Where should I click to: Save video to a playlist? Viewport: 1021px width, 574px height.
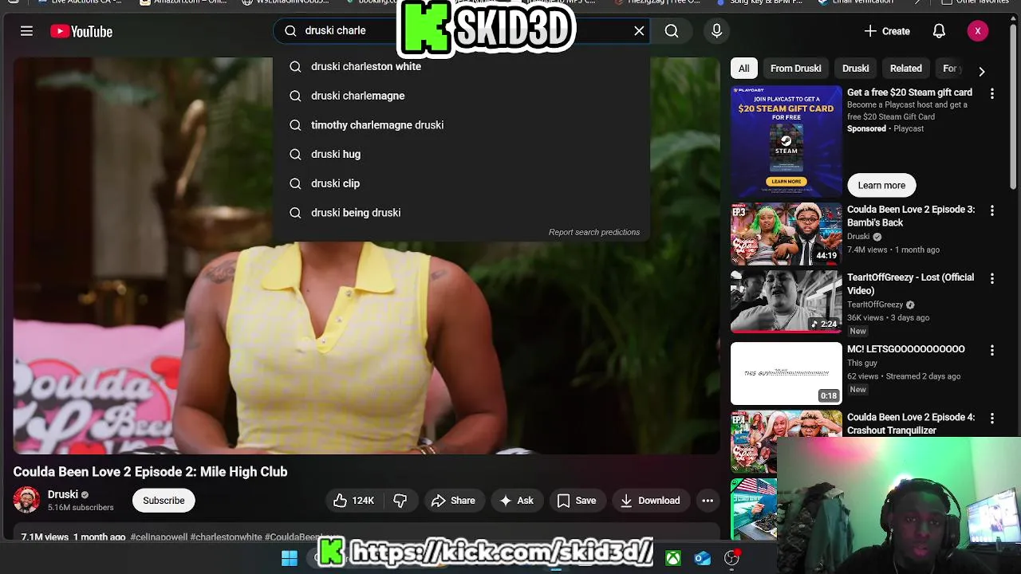point(577,501)
